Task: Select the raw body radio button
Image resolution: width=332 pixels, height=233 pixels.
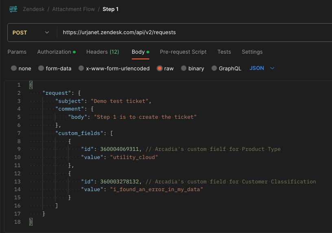Action: (159, 68)
